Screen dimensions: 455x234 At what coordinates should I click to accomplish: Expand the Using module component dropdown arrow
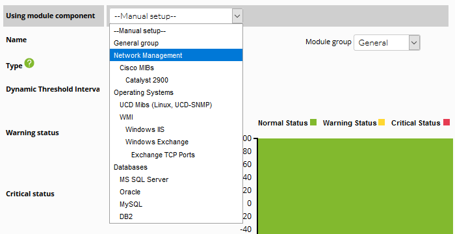237,16
